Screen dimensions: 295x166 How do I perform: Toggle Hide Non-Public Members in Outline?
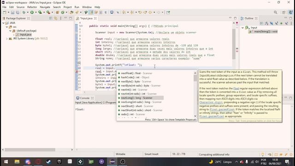click(x=282, y=24)
